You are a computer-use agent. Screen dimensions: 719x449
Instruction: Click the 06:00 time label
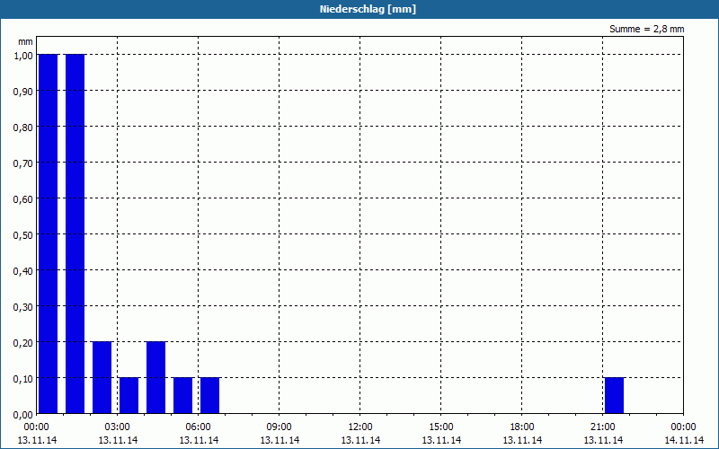tap(198, 427)
